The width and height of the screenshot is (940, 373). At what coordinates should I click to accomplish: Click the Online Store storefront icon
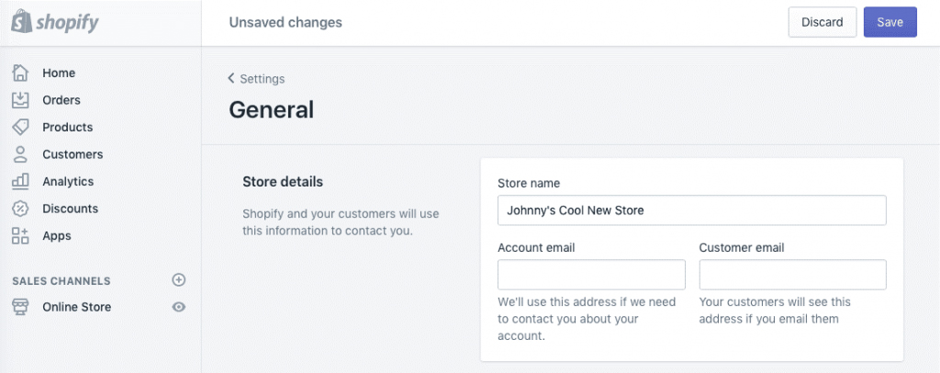click(20, 307)
